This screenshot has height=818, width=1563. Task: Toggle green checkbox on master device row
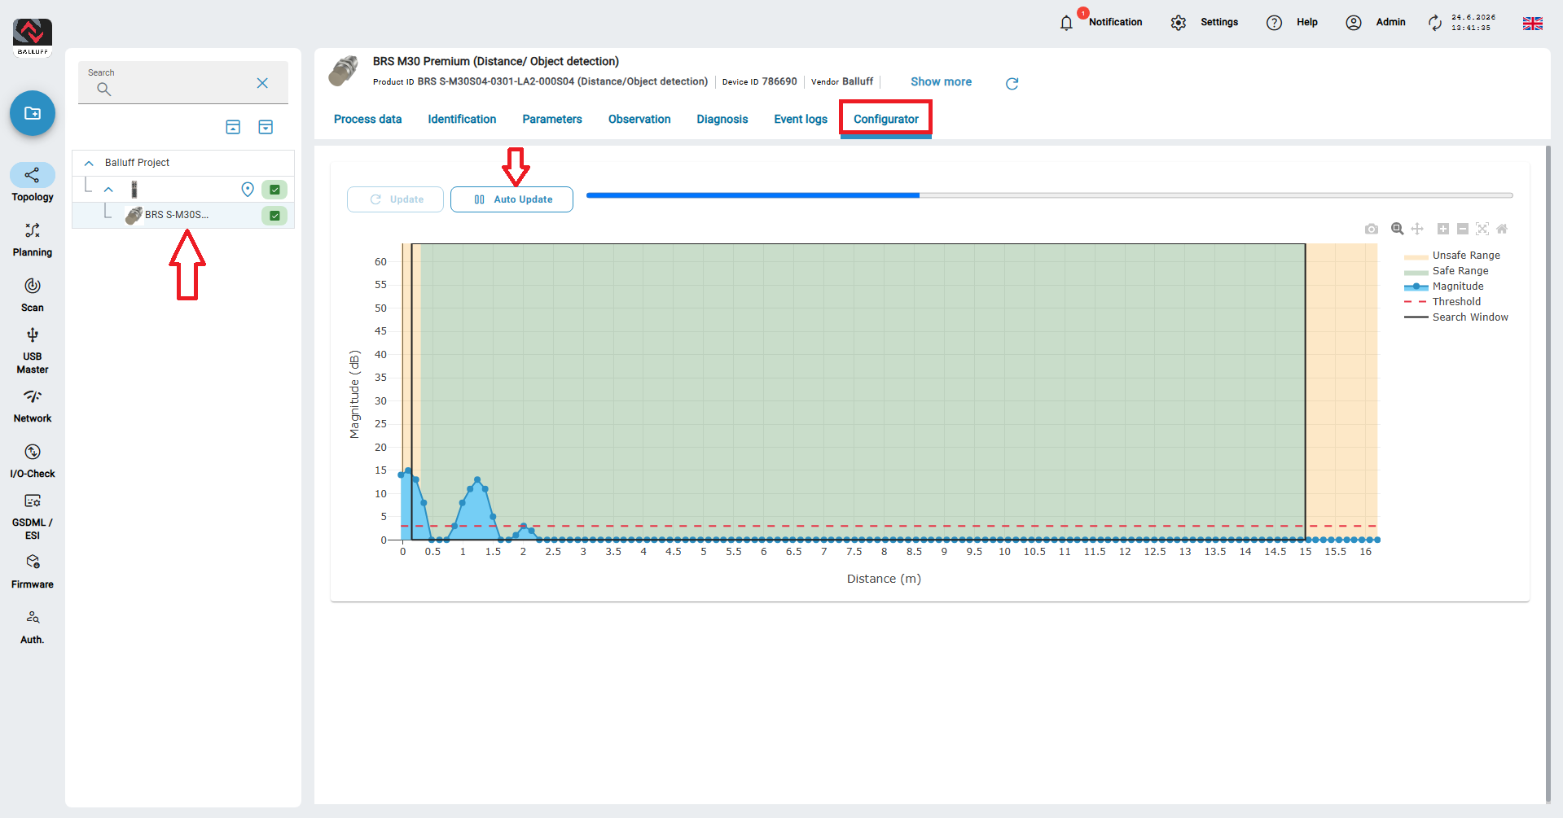pos(274,190)
